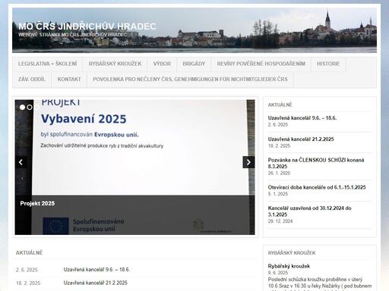Click the date 26. 1. 2025 in sidebar

pyautogui.click(x=279, y=173)
